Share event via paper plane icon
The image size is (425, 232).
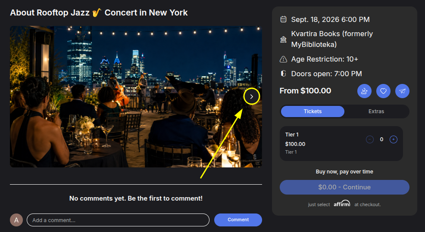[x=402, y=91]
